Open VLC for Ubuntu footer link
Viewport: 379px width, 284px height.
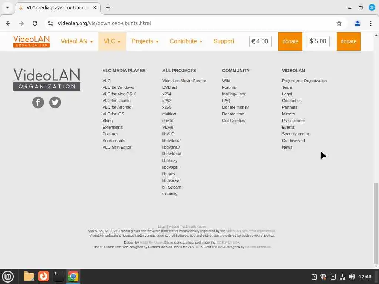pos(116,101)
